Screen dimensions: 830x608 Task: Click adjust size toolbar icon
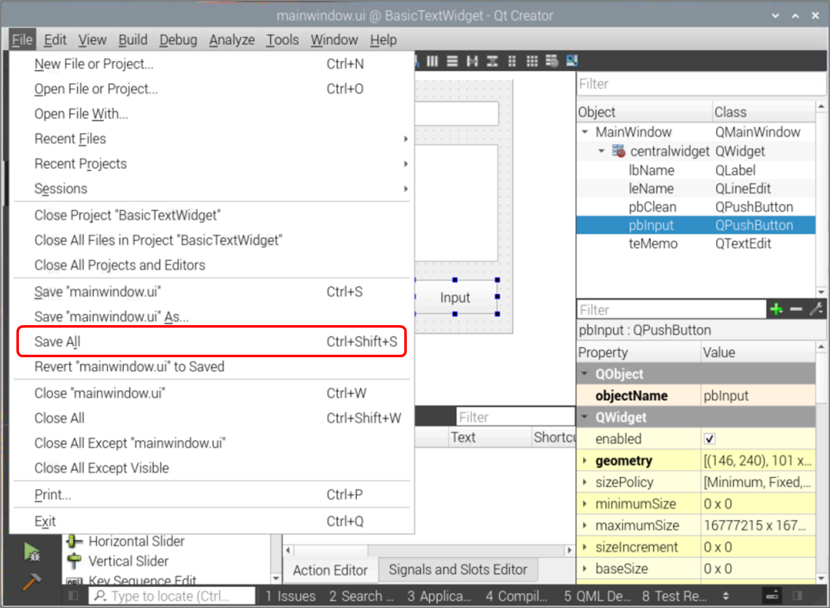pos(572,61)
